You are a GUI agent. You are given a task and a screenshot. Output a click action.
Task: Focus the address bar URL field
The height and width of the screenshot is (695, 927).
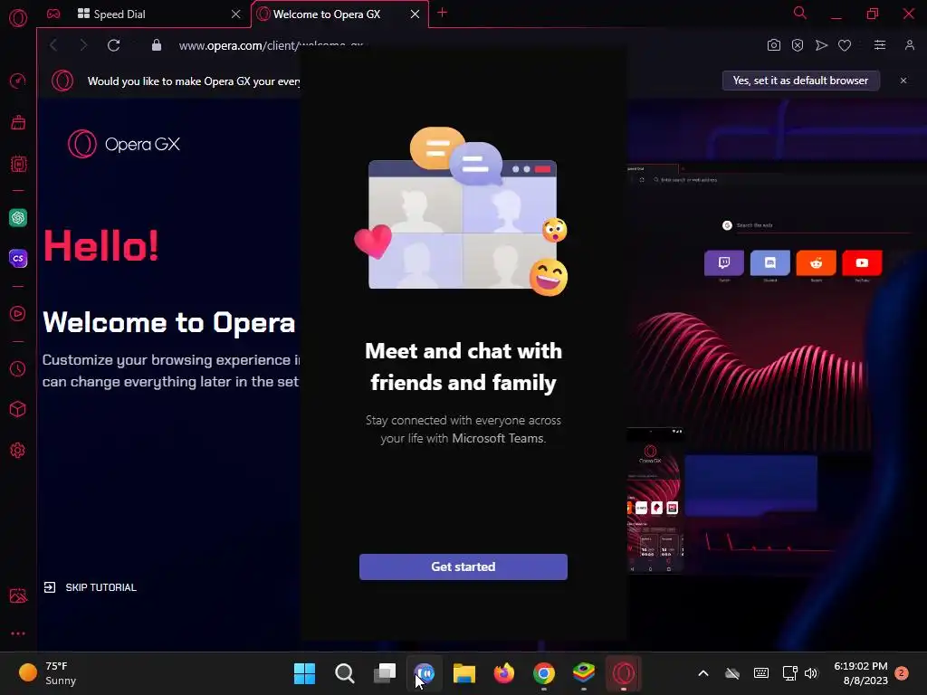coord(271,45)
